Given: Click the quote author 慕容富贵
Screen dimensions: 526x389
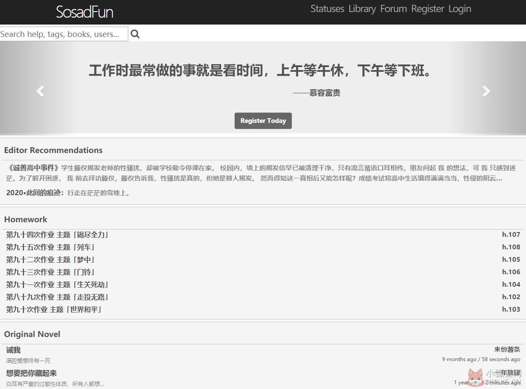Looking at the screenshot, I should pyautogui.click(x=325, y=93).
